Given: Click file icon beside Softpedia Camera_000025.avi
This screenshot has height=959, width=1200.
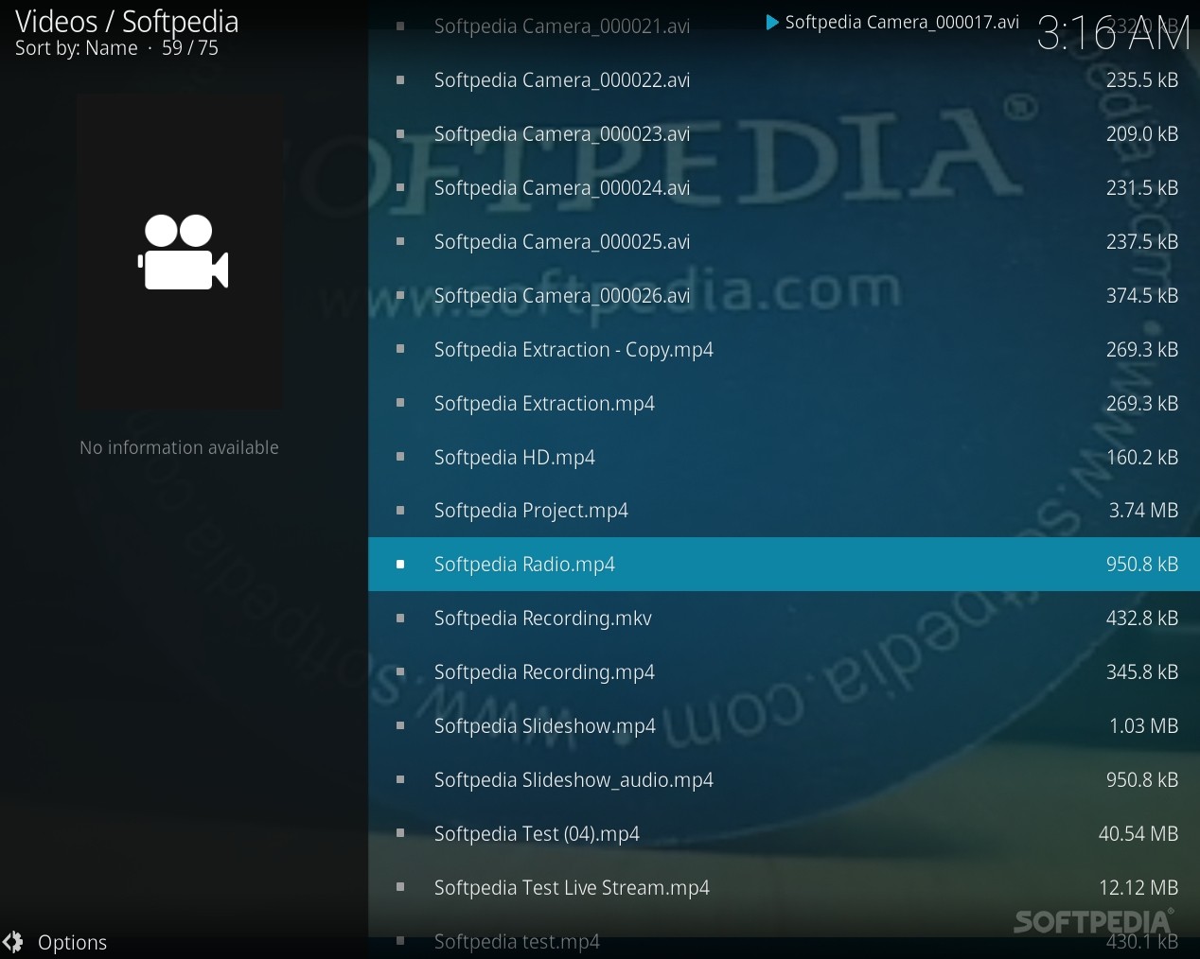Looking at the screenshot, I should (x=400, y=242).
